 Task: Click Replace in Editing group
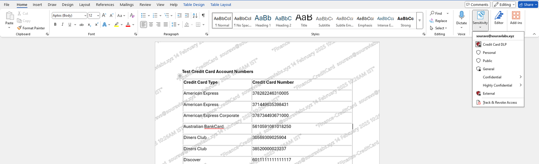point(439,21)
